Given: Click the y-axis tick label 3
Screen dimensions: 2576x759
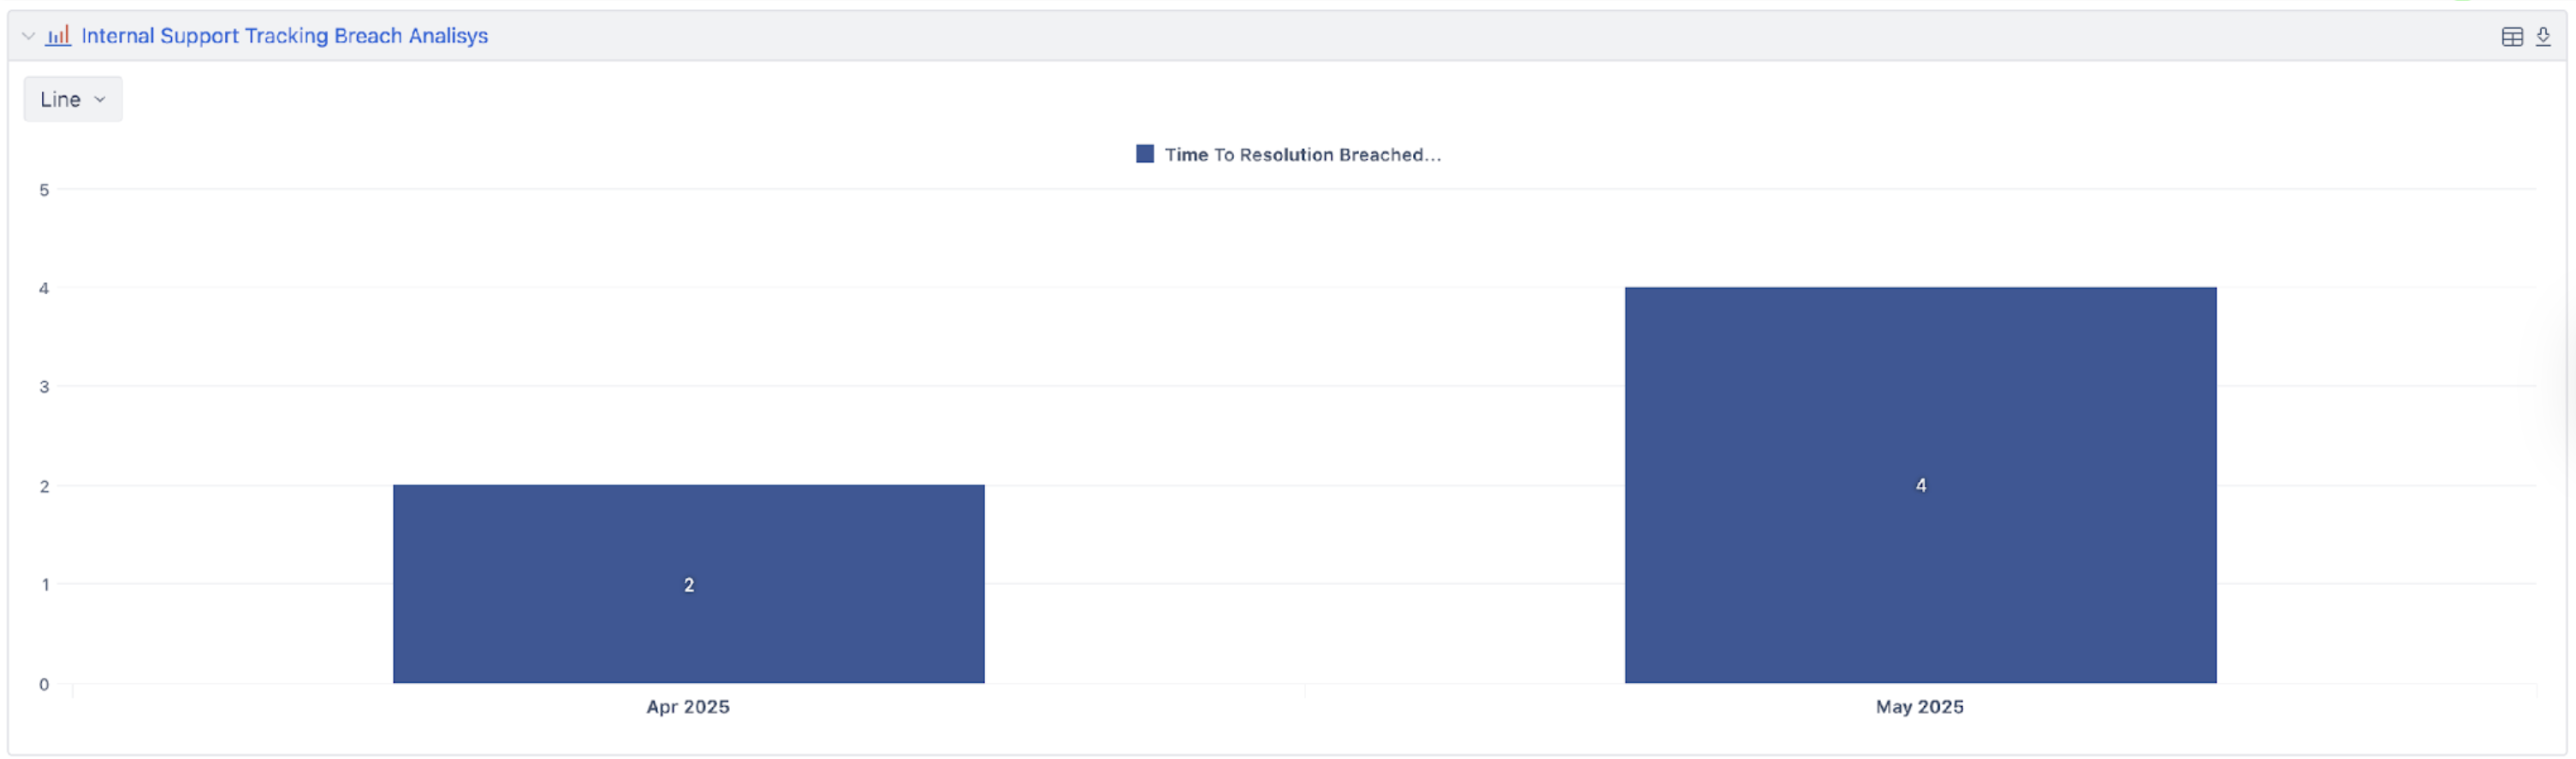Looking at the screenshot, I should [44, 386].
